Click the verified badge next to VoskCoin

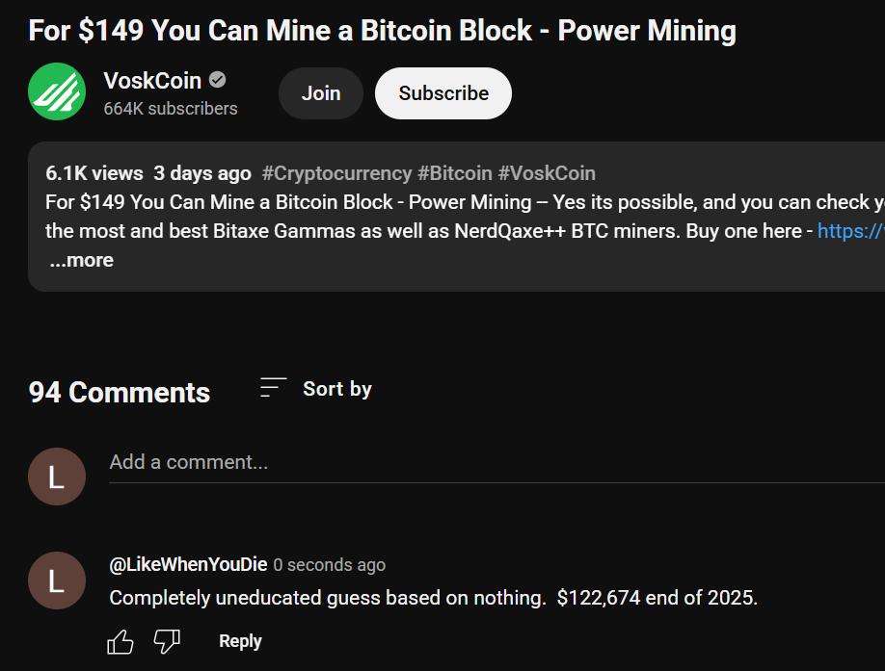click(x=217, y=81)
